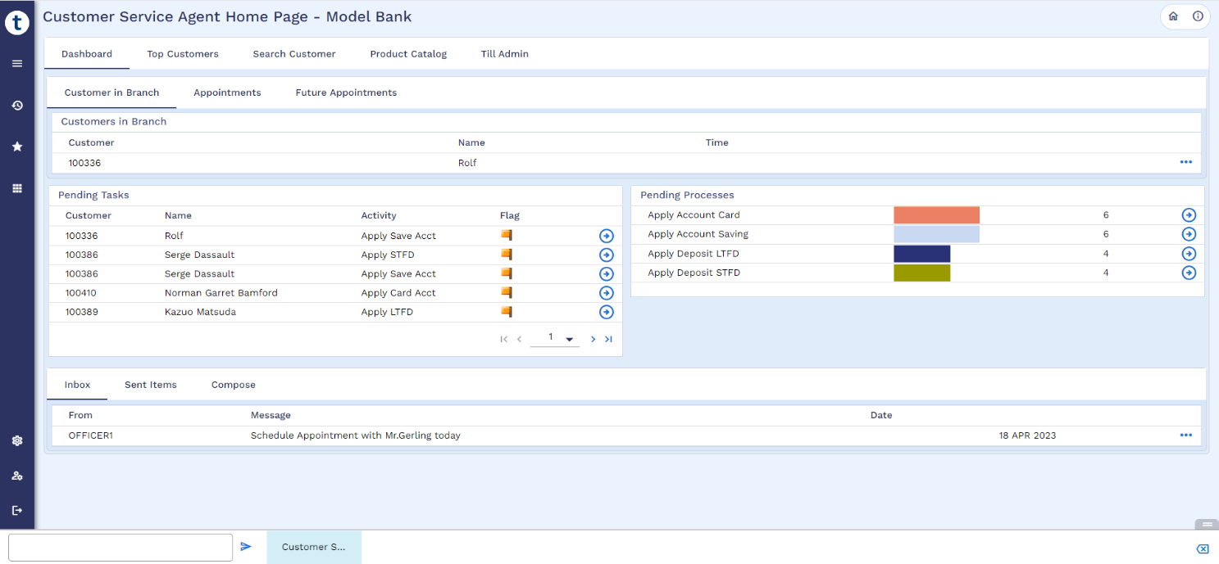Click the send arrow beside command box
Viewport: 1219px width, 564px height.
[x=246, y=546]
